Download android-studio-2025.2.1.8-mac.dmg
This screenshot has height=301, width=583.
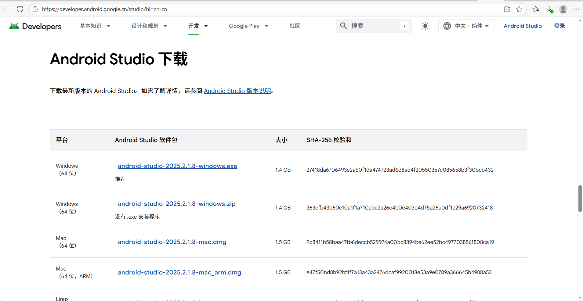click(x=172, y=242)
